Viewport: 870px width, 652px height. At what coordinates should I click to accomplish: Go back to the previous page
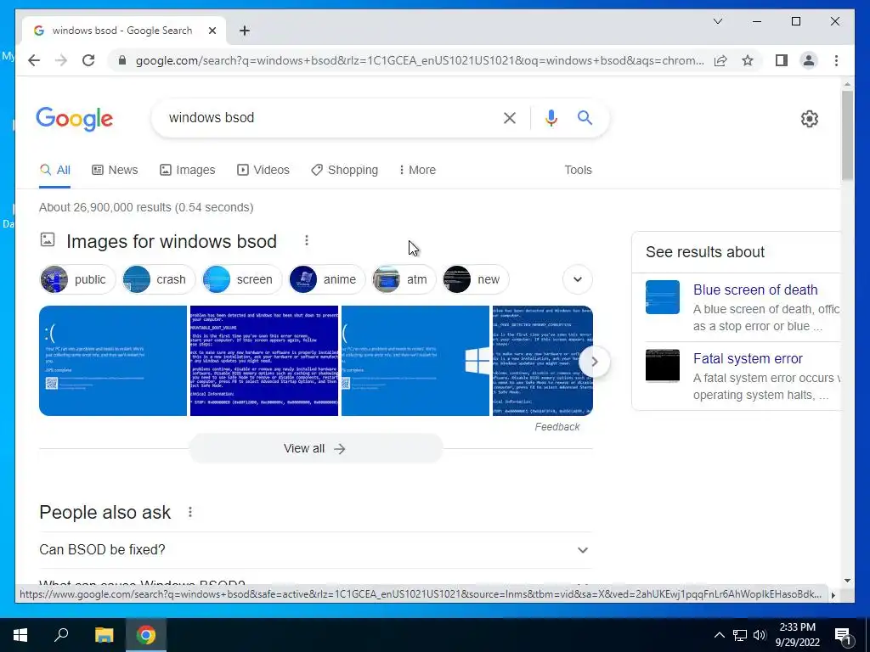tap(34, 60)
